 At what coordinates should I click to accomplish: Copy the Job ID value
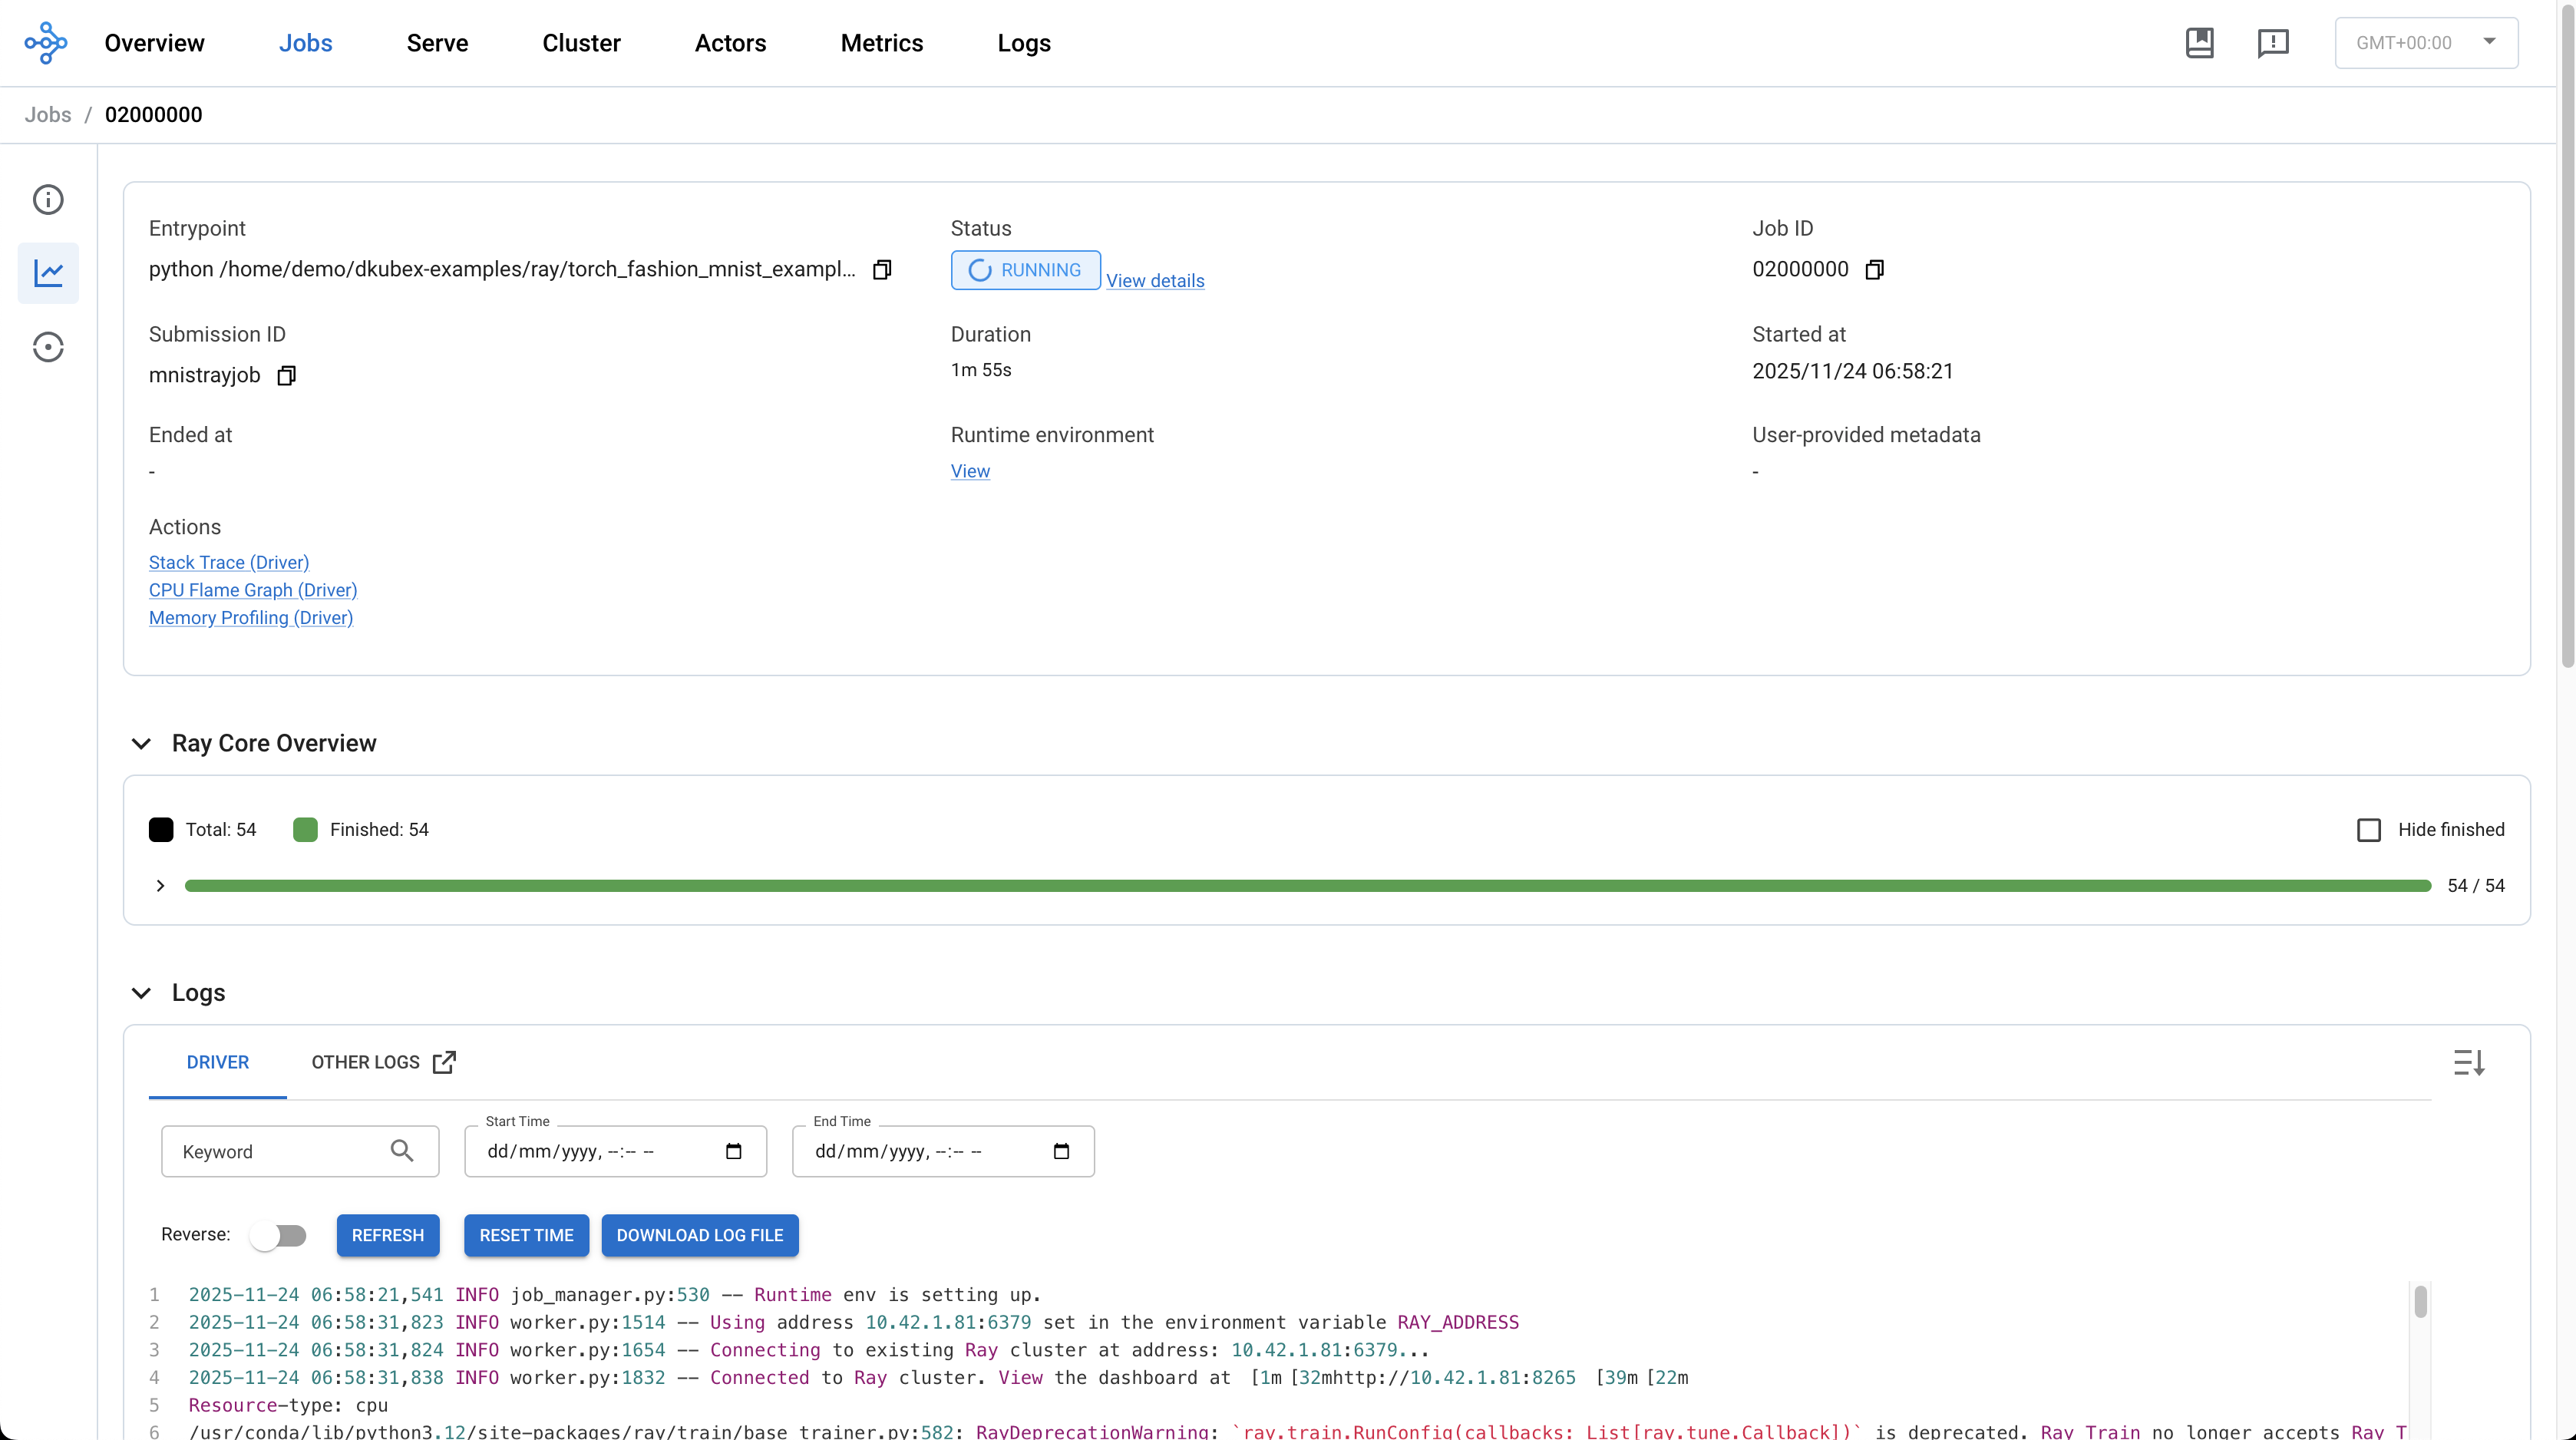(1875, 270)
